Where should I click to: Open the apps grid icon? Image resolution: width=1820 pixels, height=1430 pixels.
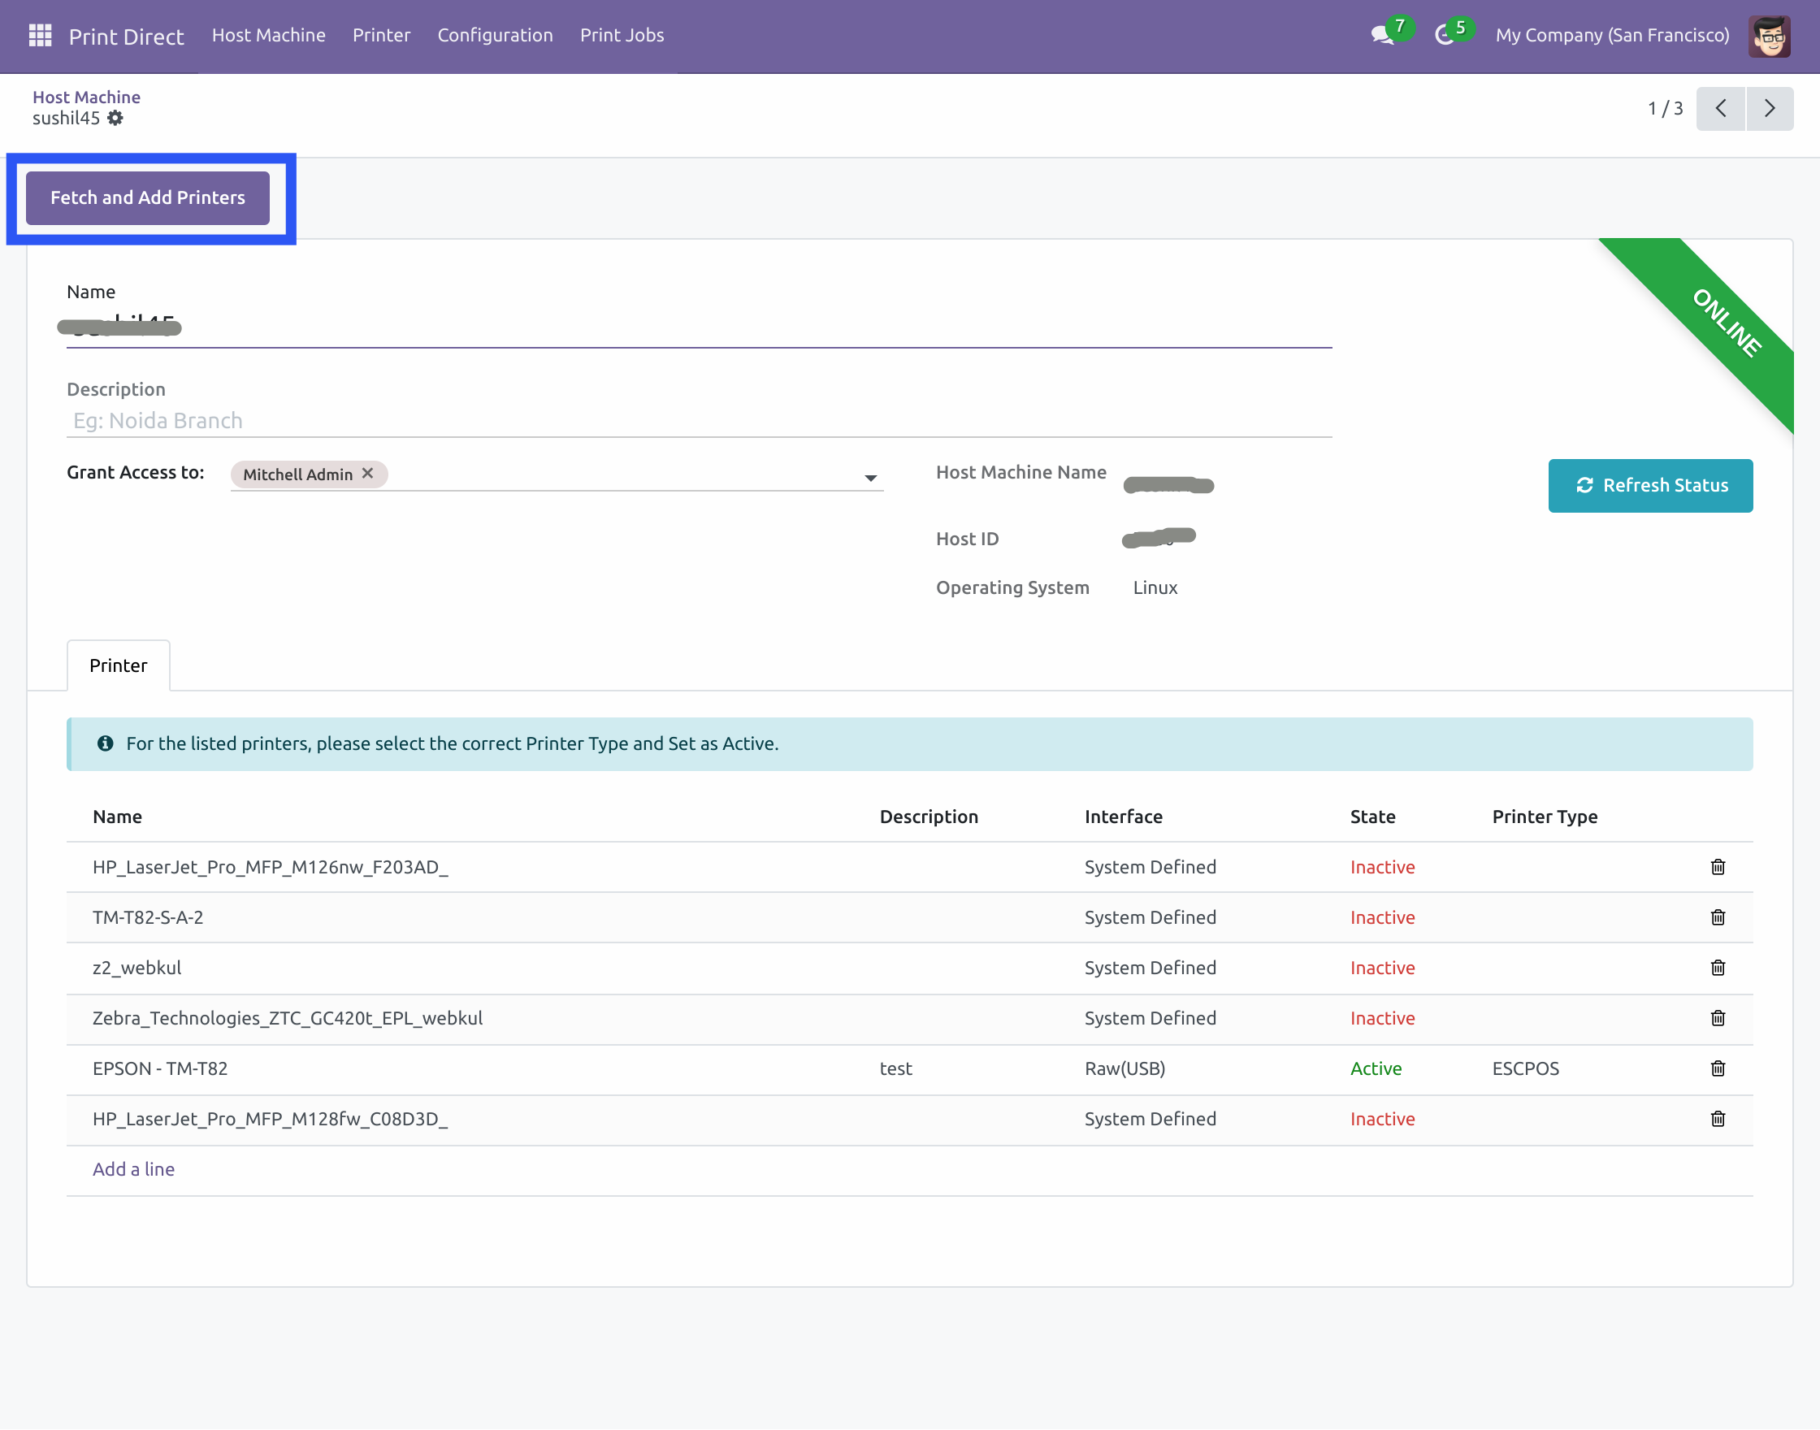pyautogui.click(x=38, y=34)
